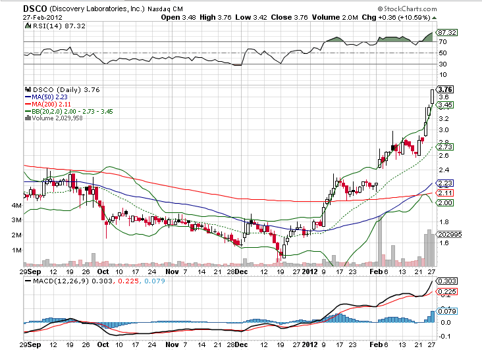
Task: Click the volume bars icon beside Volume 2,029,958
Action: point(28,118)
